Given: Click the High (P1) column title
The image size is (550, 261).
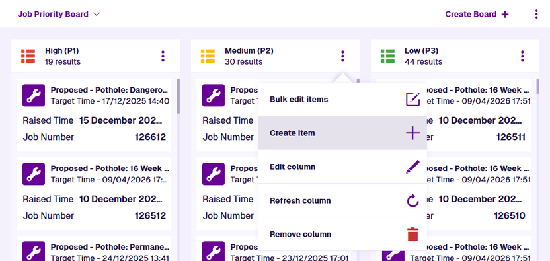Looking at the screenshot, I should (x=62, y=50).
